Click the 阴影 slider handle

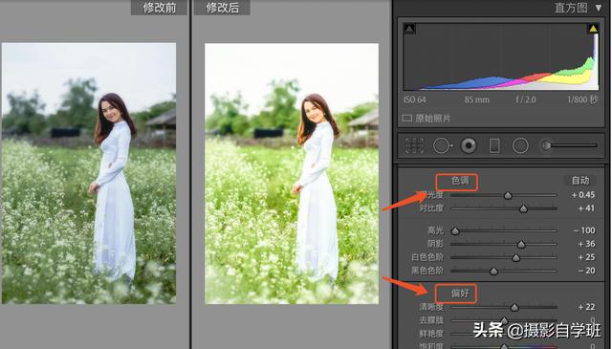click(521, 245)
